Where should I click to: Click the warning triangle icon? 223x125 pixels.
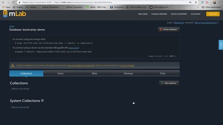point(13,65)
